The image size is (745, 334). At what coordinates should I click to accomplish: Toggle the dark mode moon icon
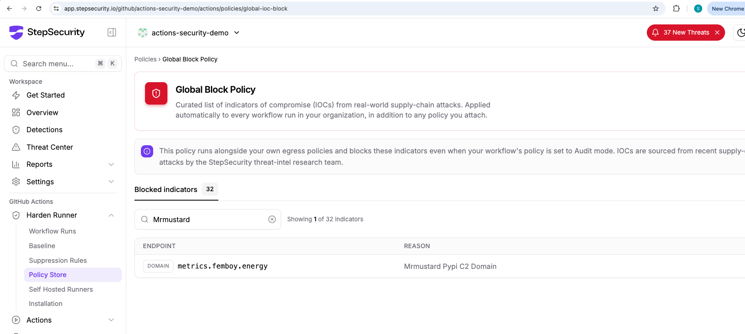pos(741,33)
